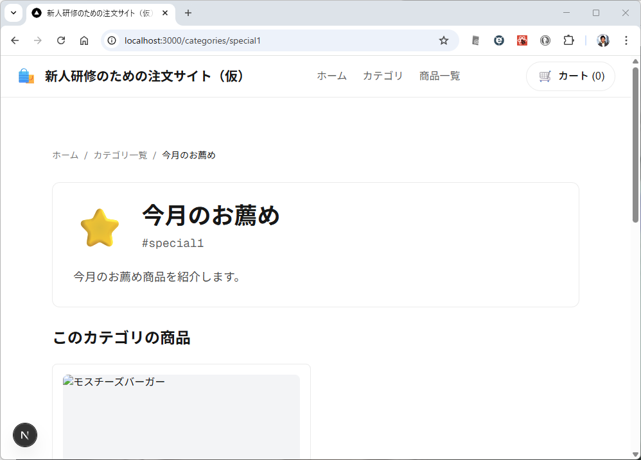Open the browser home page

pyautogui.click(x=84, y=40)
